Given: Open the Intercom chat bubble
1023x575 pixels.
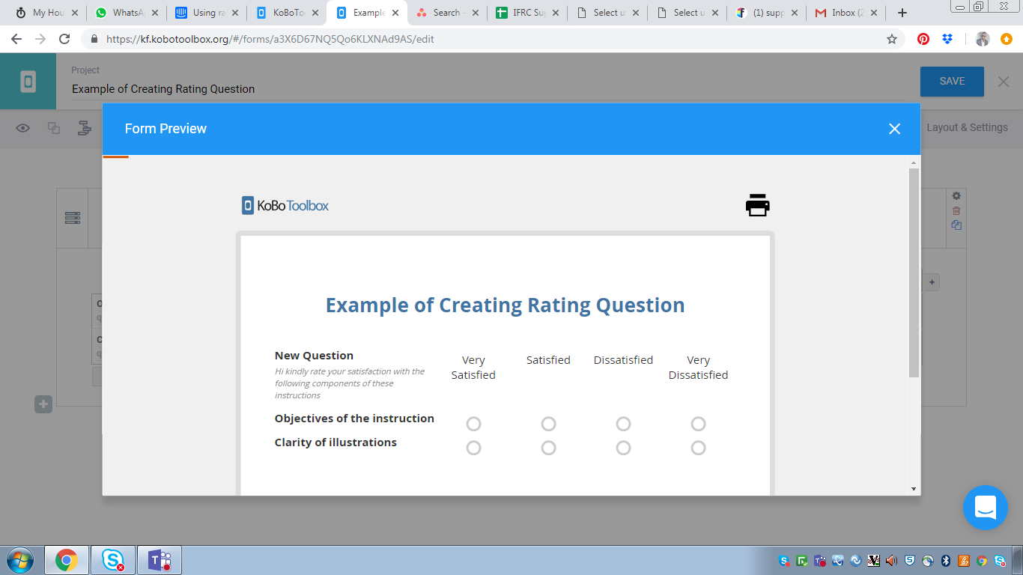Looking at the screenshot, I should pyautogui.click(x=985, y=508).
